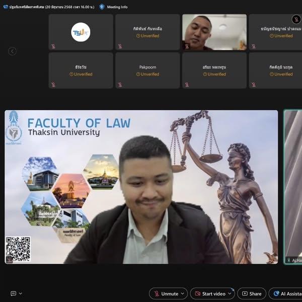Share your screen

tap(252, 294)
